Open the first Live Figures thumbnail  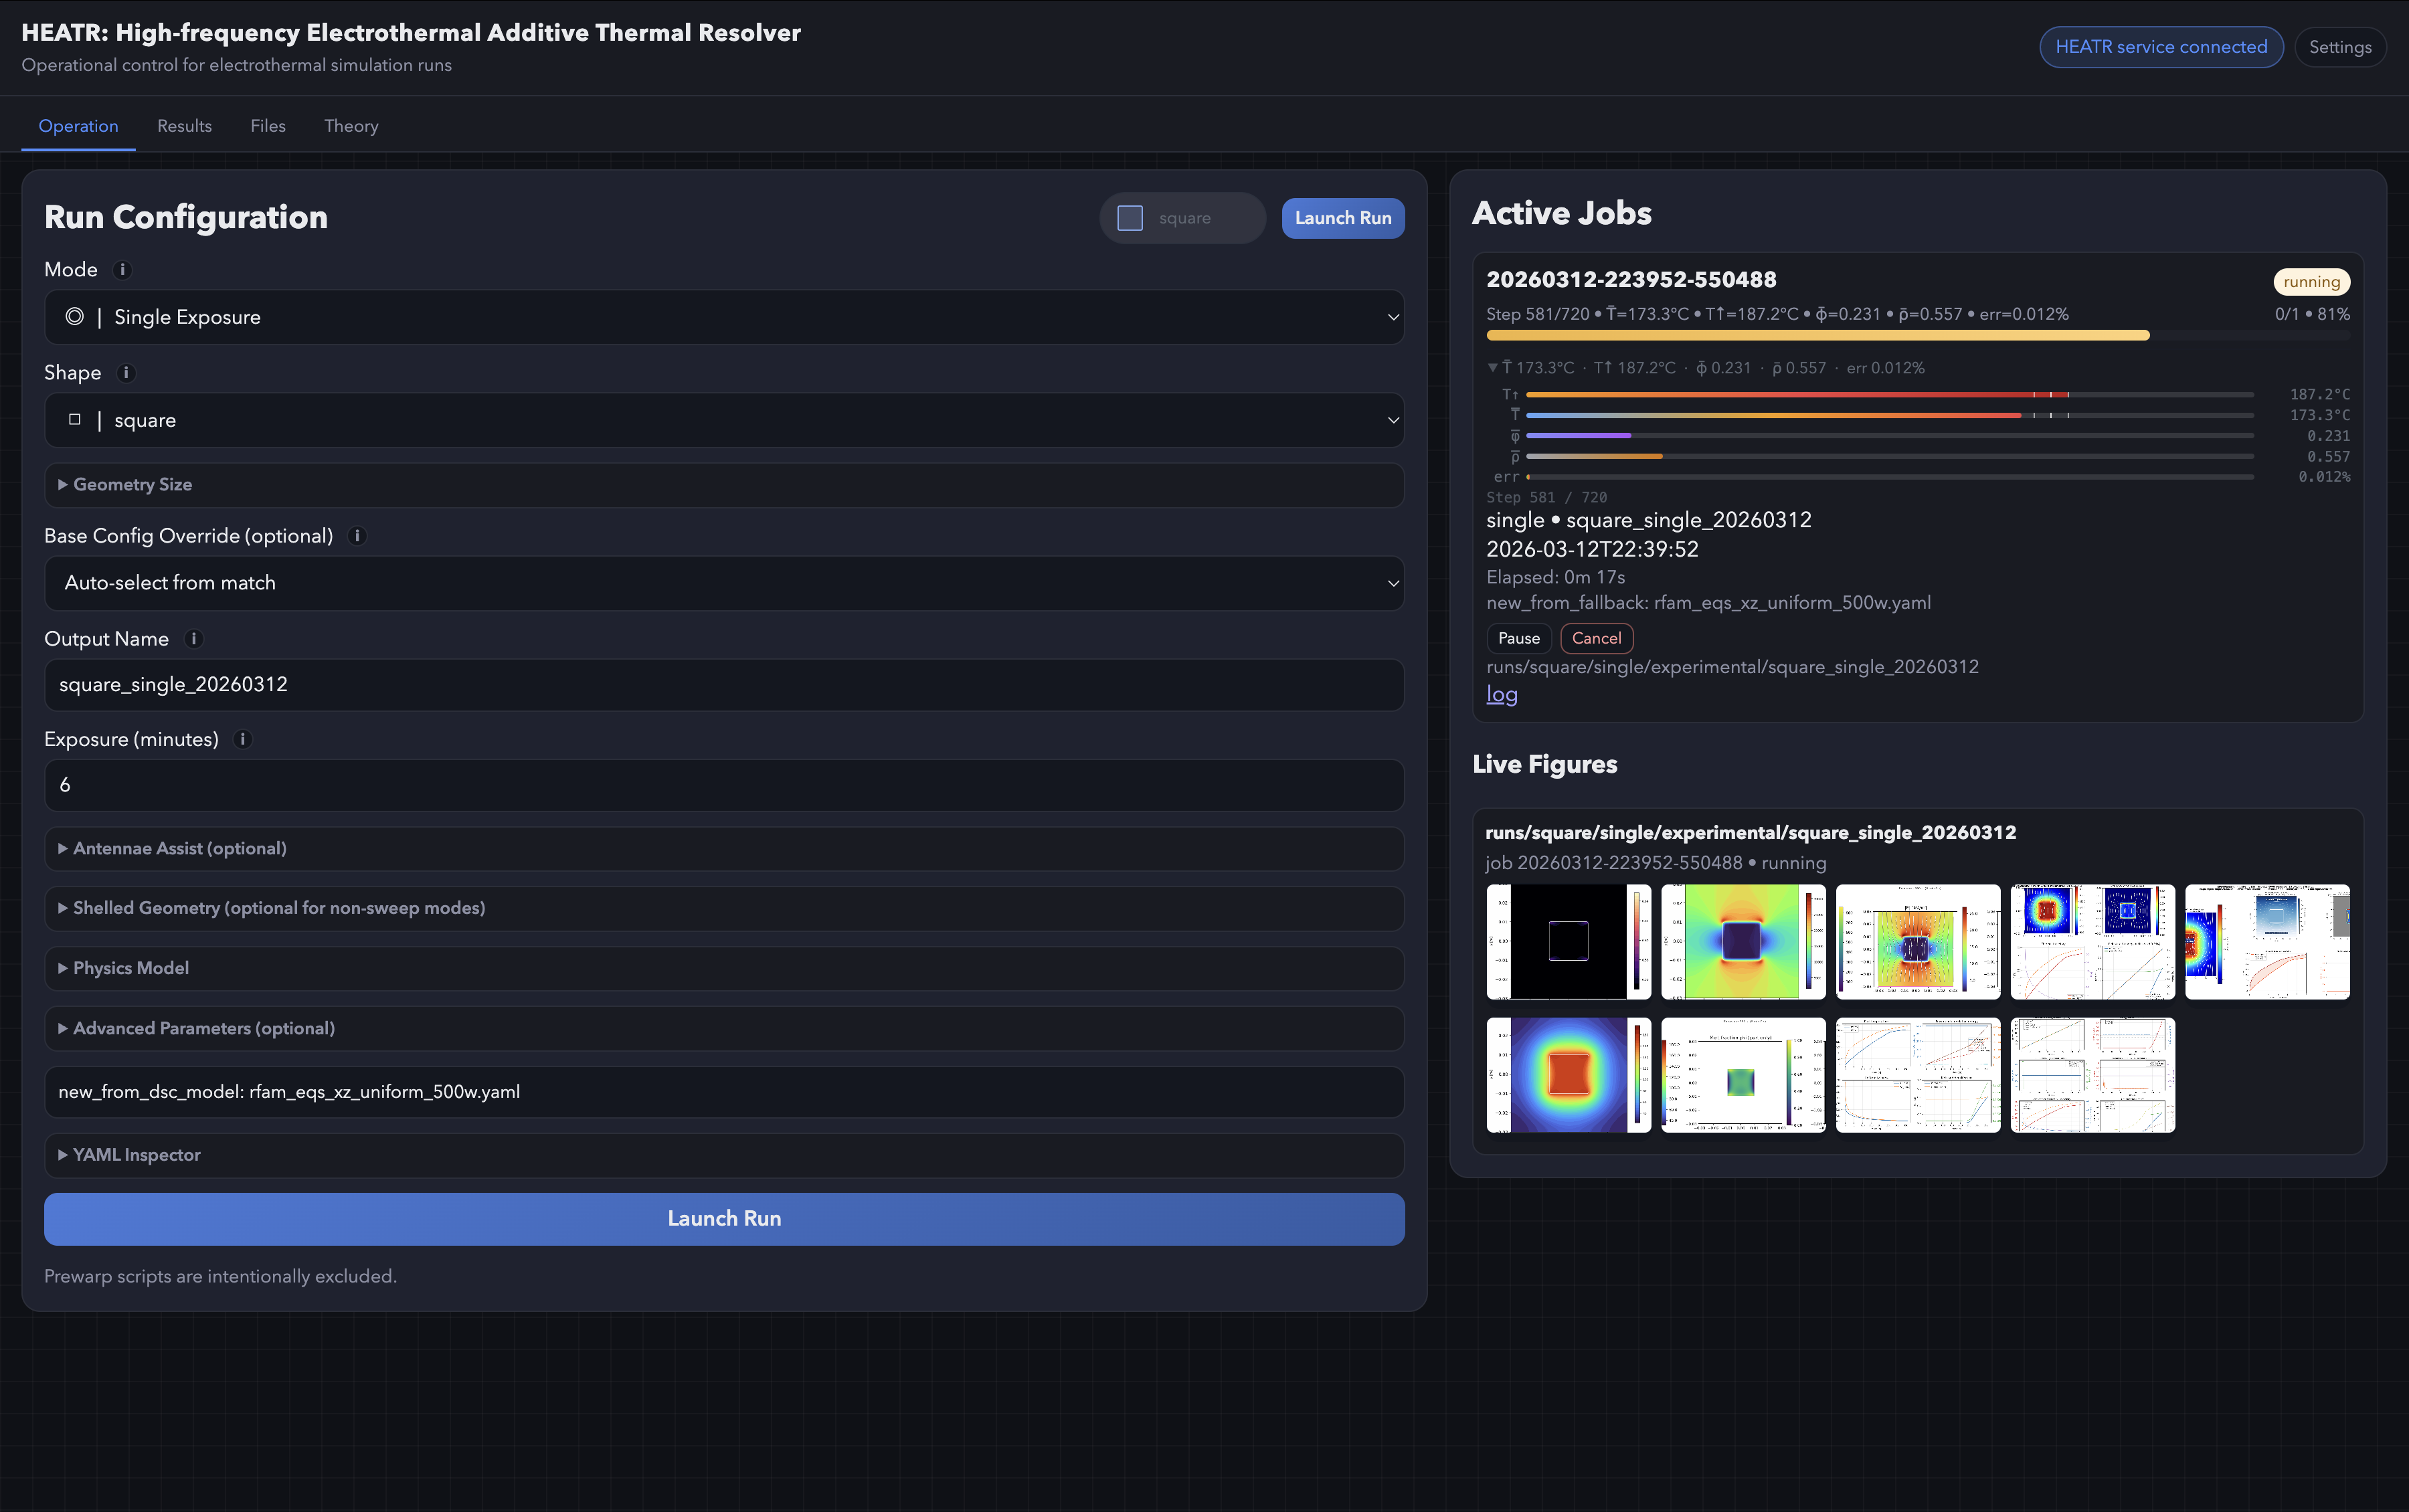tap(1567, 941)
